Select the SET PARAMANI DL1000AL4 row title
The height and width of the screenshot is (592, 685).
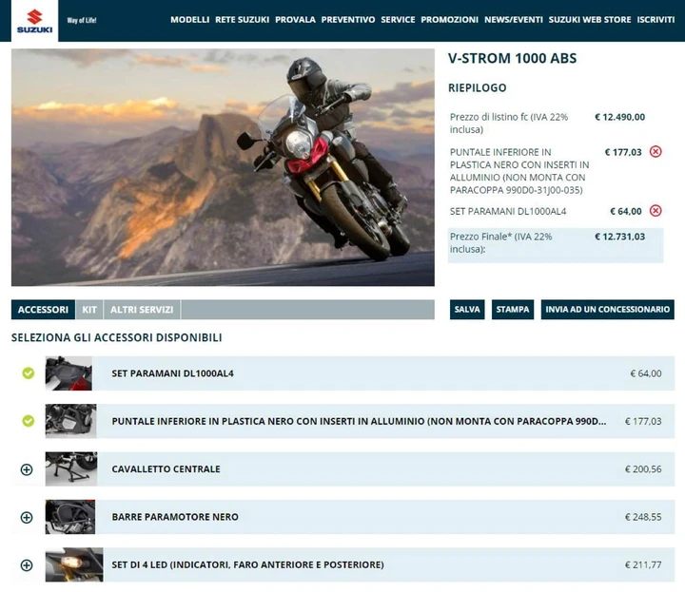(x=172, y=373)
